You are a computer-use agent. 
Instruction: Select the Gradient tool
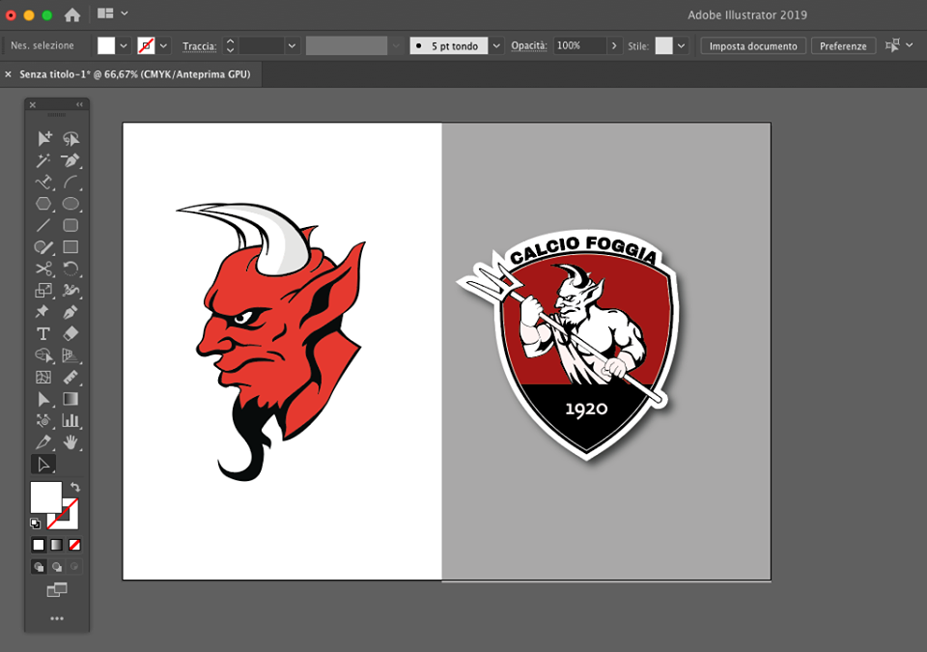70,399
